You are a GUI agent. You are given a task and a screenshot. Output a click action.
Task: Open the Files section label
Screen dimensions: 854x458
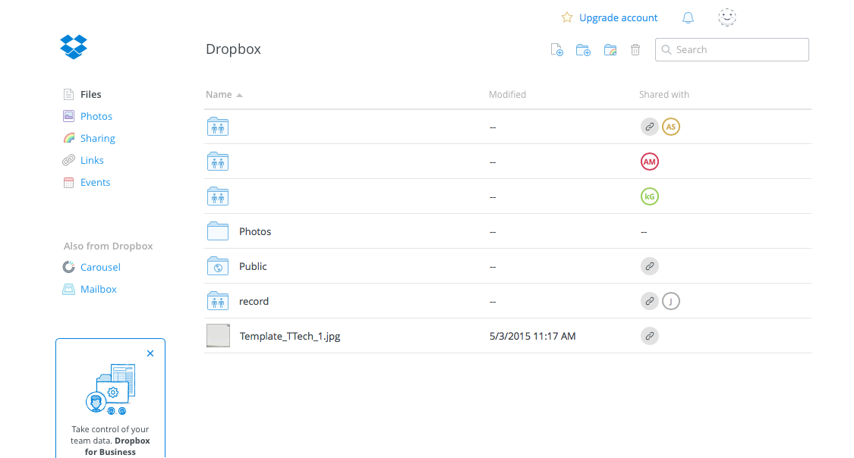point(91,94)
